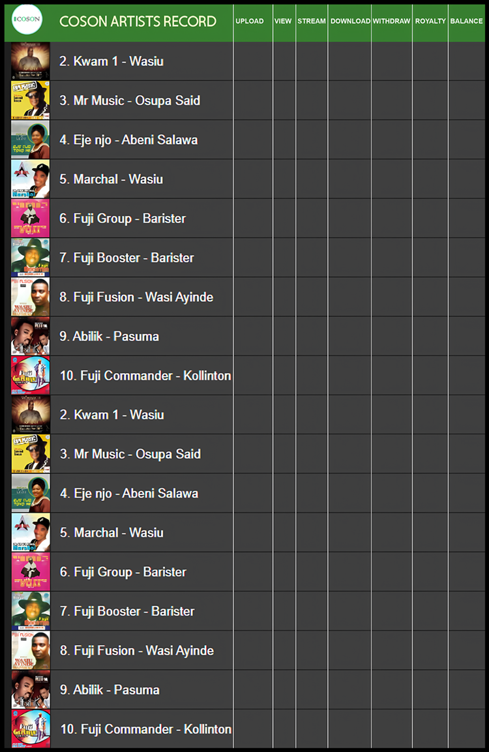Open first Mr Music album cover thumbnail
The width and height of the screenshot is (489, 752).
pyautogui.click(x=31, y=100)
